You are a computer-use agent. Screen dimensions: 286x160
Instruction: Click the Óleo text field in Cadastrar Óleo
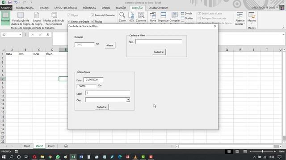pos(159,41)
